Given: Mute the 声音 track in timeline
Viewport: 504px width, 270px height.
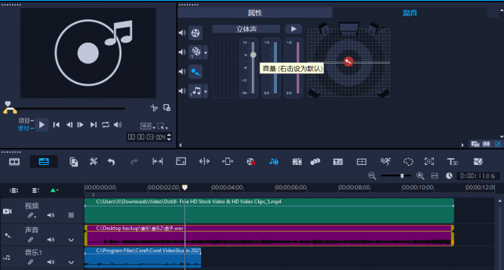Looking at the screenshot, I should [x=51, y=240].
